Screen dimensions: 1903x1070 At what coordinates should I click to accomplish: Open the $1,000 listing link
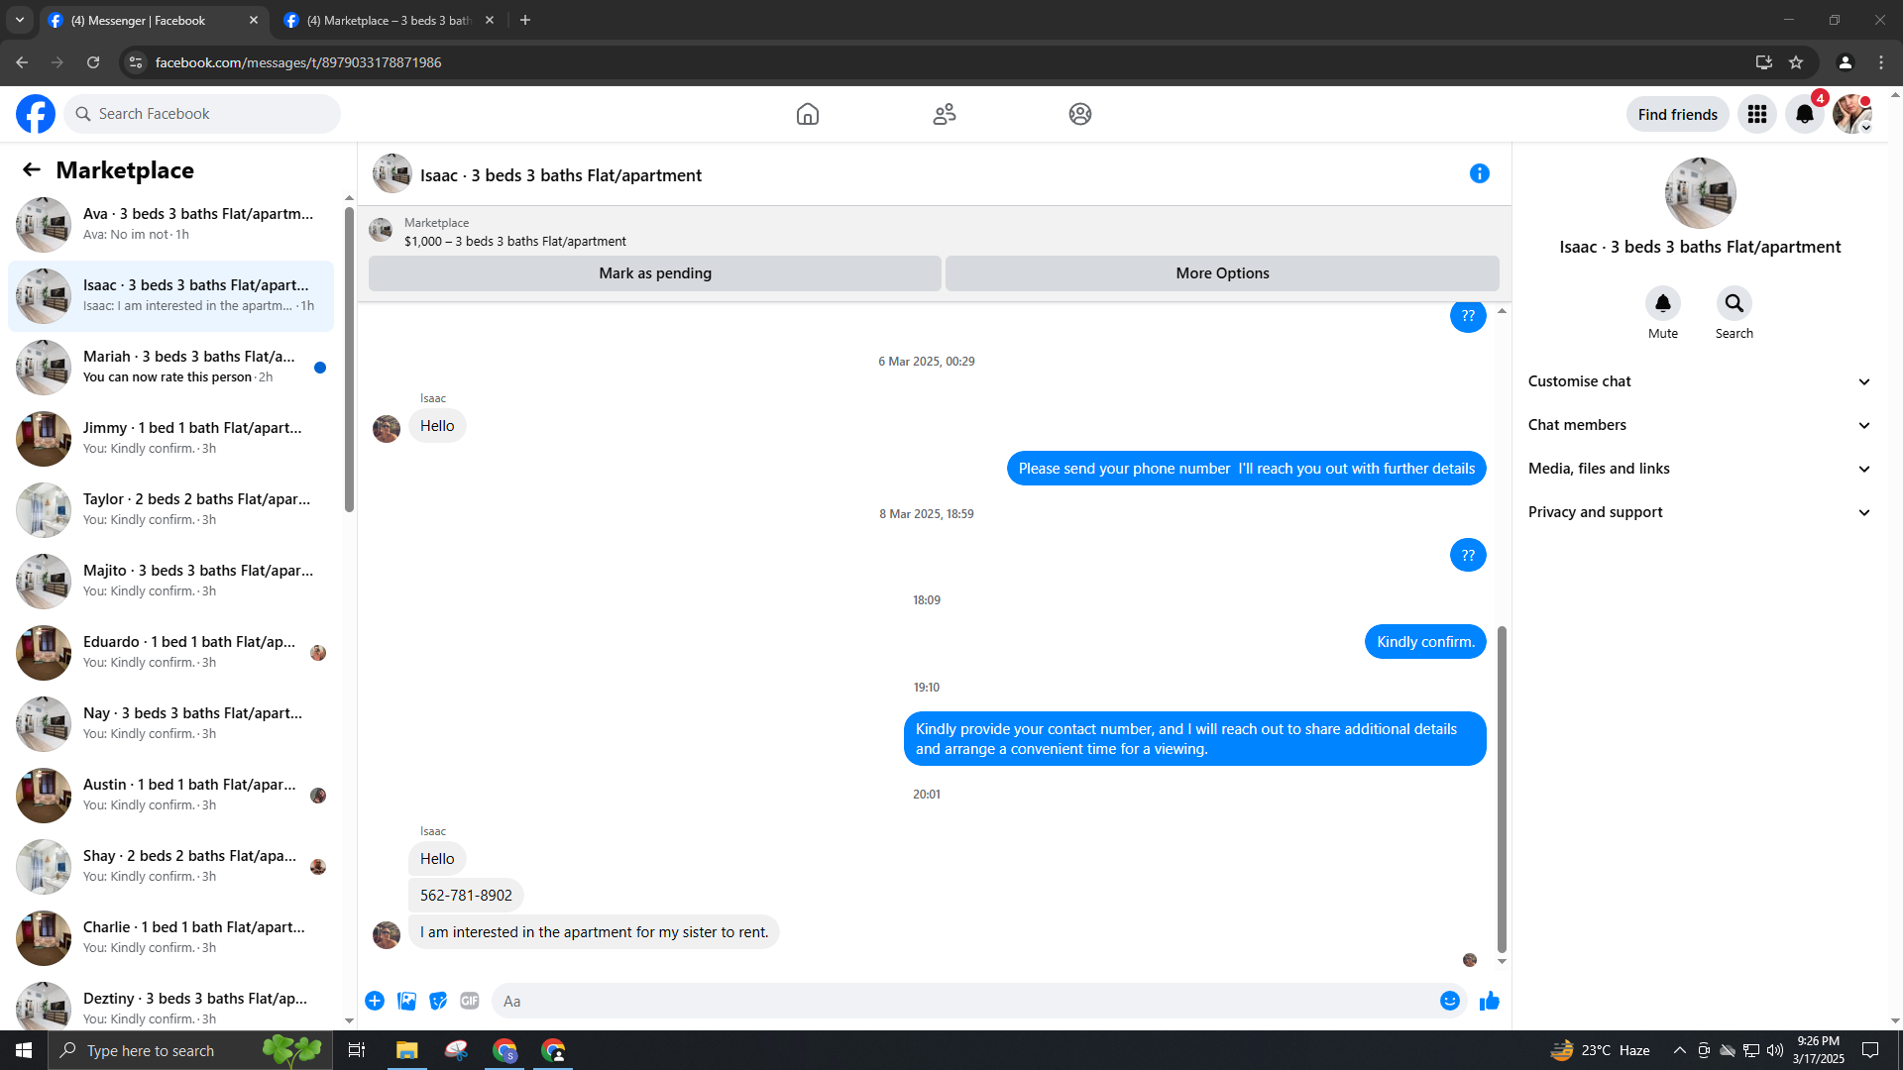point(515,241)
